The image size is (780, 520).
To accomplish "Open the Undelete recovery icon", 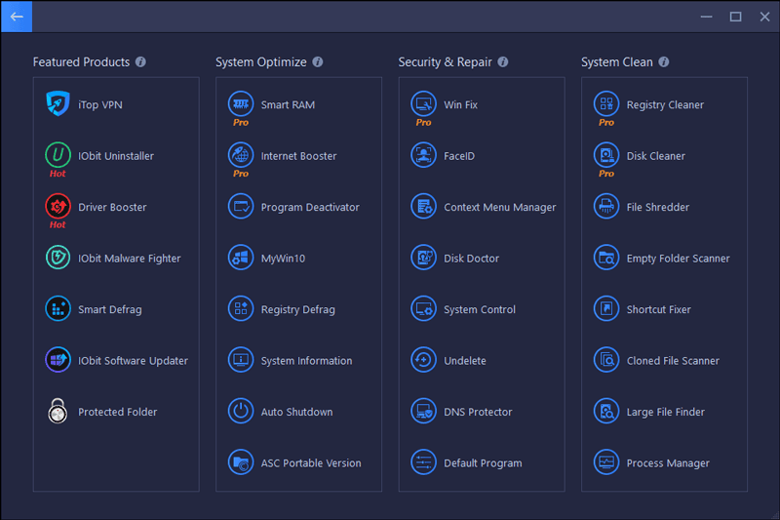I will [423, 360].
